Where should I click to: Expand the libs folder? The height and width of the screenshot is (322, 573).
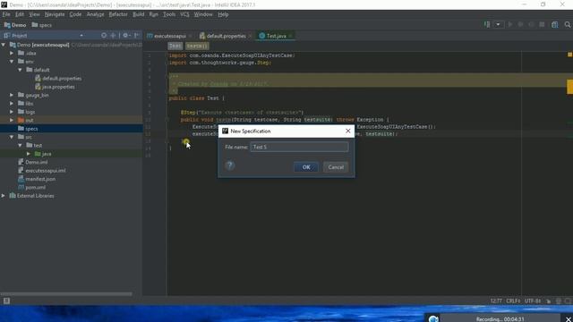tap(12, 104)
